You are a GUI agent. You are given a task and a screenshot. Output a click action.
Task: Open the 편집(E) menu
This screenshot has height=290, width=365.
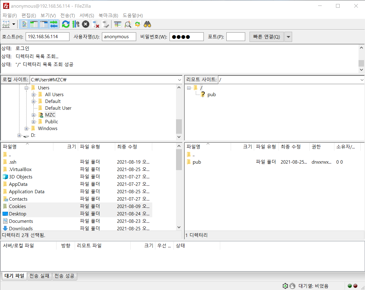click(29, 16)
